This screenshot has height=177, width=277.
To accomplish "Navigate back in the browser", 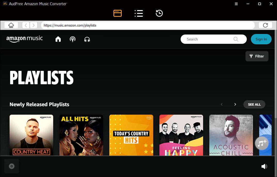I will click(26, 25).
